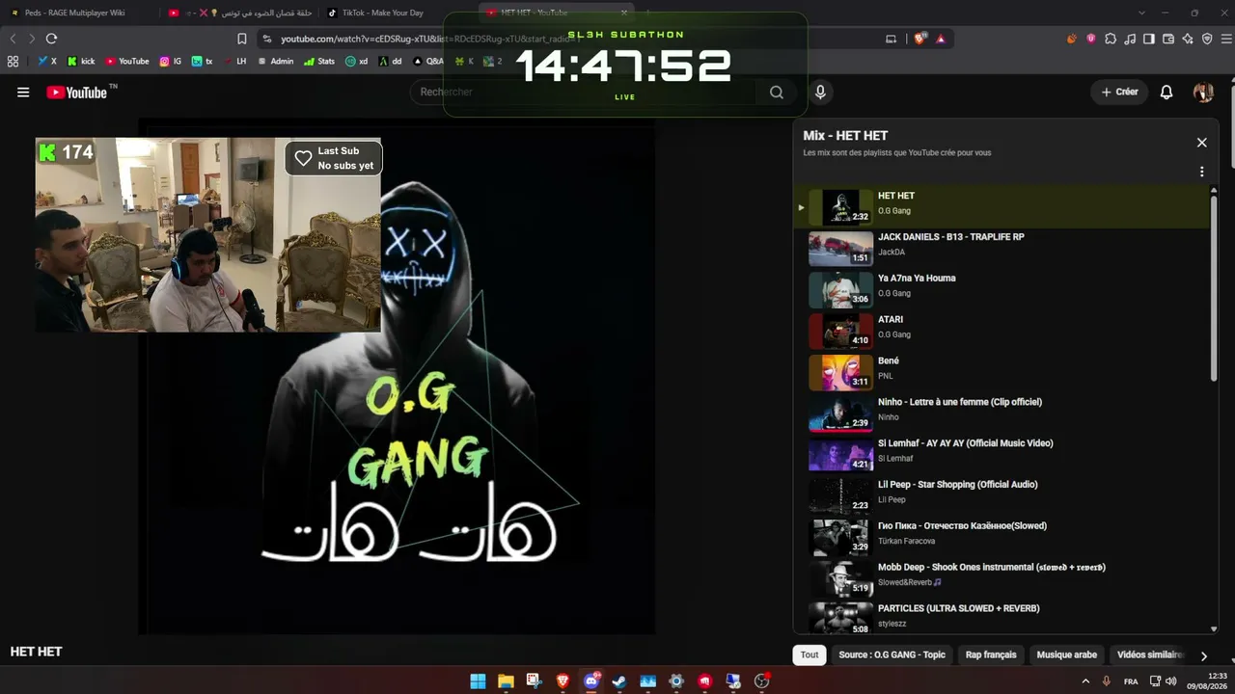Select the Tout filter chip
1235x694 pixels.
(810, 655)
